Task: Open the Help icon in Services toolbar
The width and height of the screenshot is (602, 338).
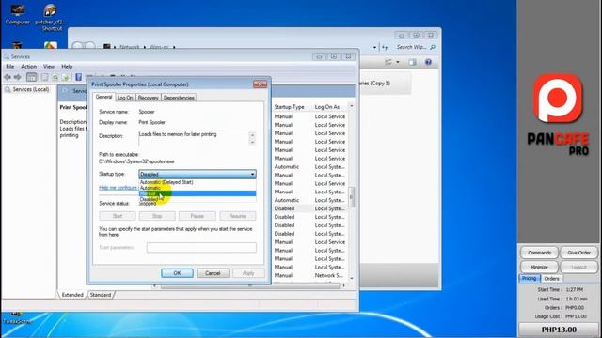Action: click(x=78, y=77)
